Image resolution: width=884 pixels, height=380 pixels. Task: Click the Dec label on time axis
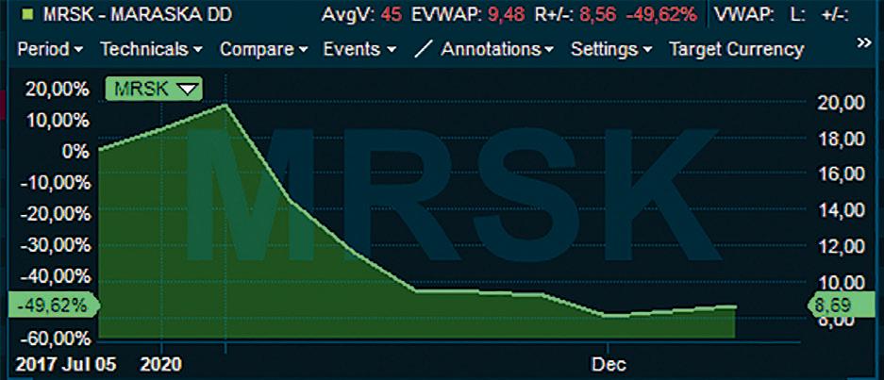[609, 365]
